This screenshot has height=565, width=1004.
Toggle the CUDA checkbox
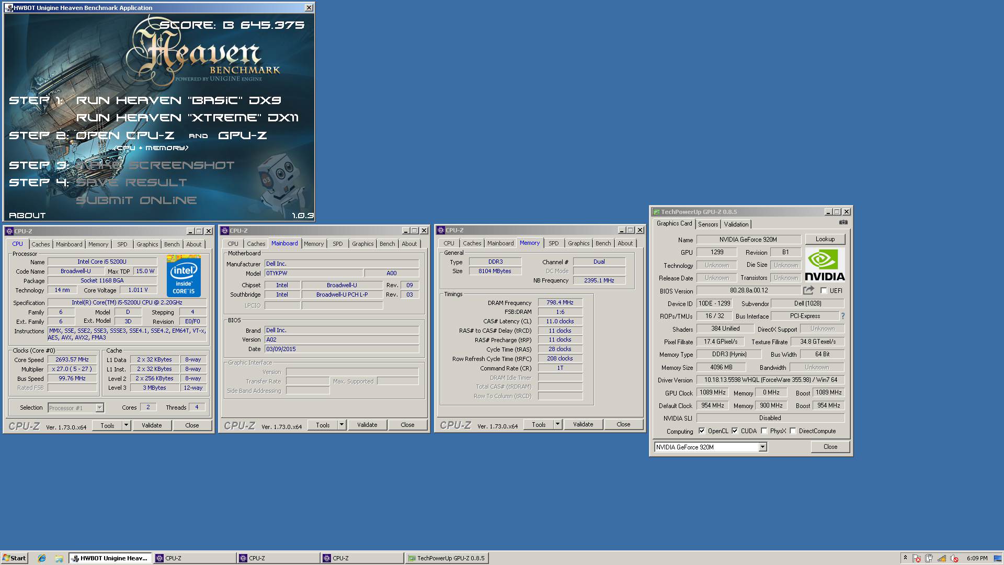click(x=735, y=431)
